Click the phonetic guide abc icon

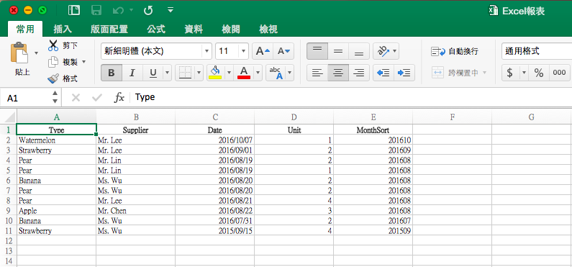pos(277,73)
